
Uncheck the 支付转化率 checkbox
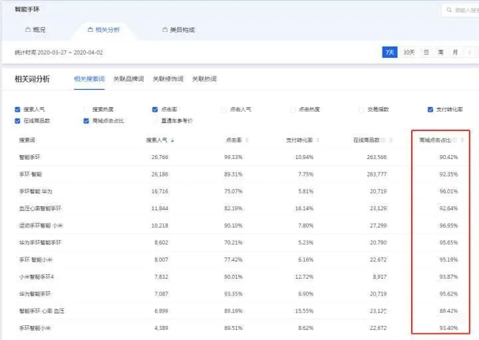click(x=430, y=109)
